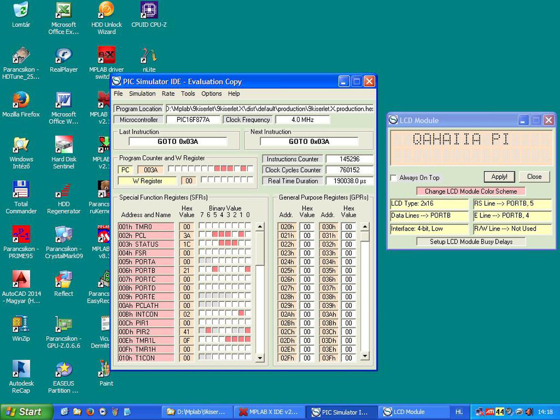Click the Internet Explorer quick launch icon

[65, 412]
